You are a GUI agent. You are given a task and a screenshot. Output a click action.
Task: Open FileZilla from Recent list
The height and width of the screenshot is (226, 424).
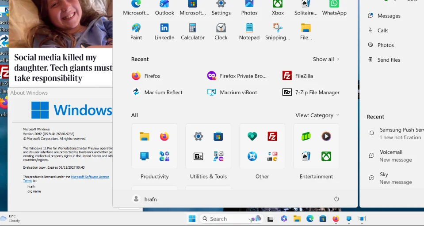[x=298, y=76]
